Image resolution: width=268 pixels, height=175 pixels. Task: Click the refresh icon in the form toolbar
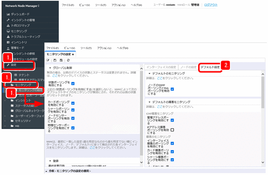pos(68,60)
